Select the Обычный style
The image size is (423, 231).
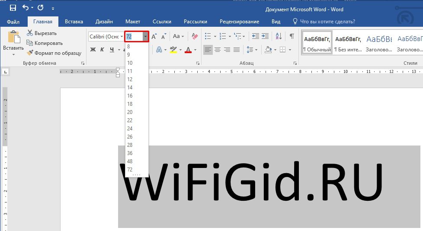pos(317,43)
